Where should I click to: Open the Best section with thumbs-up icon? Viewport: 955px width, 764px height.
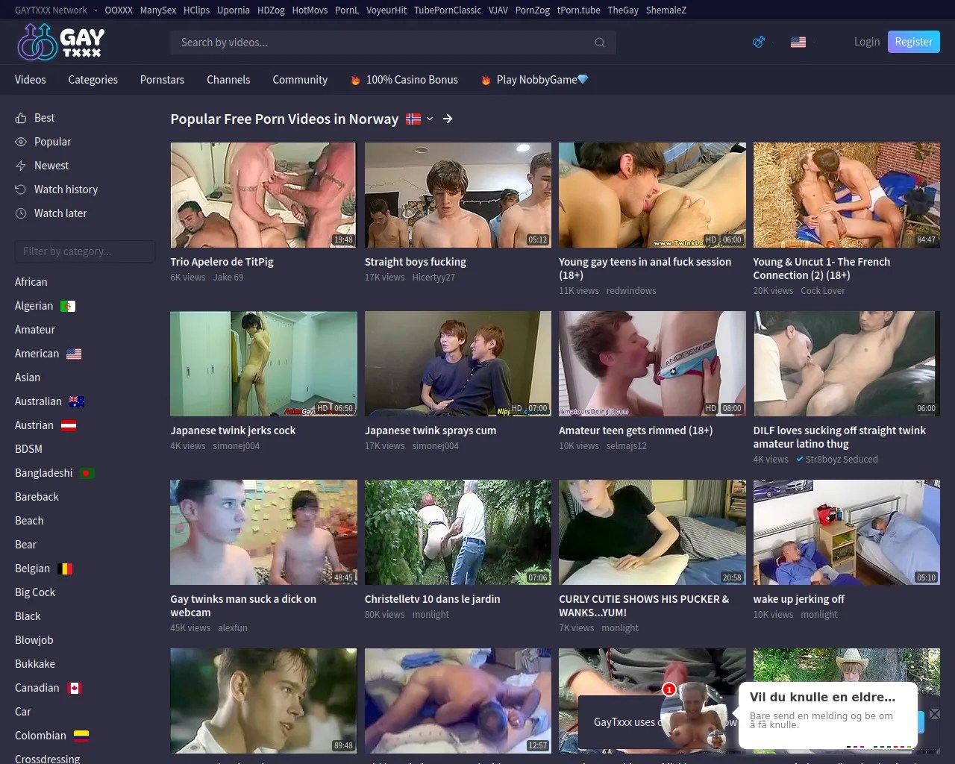(44, 118)
